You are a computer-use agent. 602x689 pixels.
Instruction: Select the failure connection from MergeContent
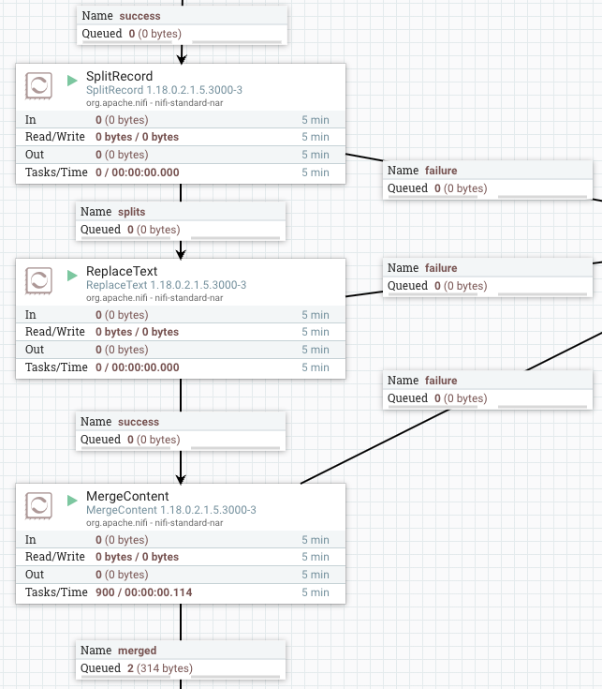(x=488, y=390)
